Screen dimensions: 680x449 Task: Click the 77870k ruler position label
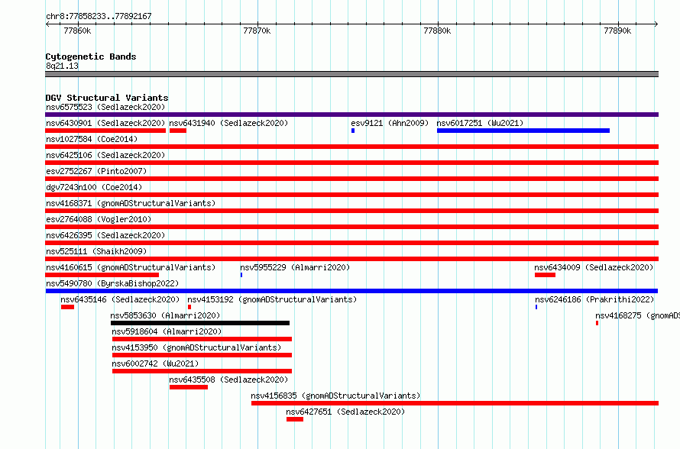(x=257, y=31)
